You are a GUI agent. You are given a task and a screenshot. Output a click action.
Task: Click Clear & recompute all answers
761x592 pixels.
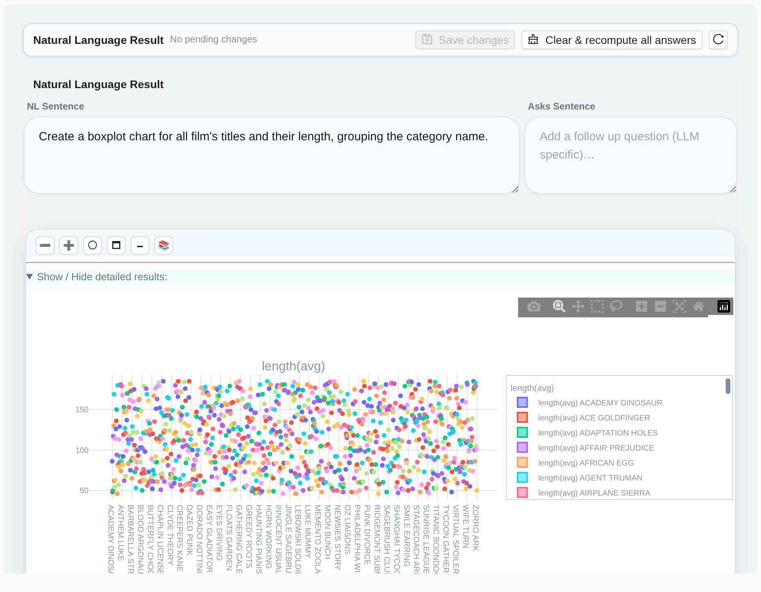(x=611, y=40)
